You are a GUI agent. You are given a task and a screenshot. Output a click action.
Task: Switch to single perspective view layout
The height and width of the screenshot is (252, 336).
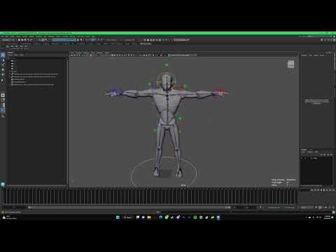point(3,95)
